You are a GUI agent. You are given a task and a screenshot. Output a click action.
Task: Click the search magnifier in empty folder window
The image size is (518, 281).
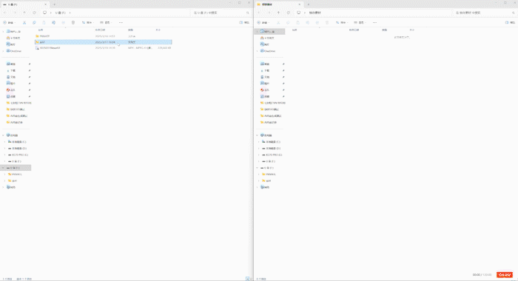(x=514, y=13)
